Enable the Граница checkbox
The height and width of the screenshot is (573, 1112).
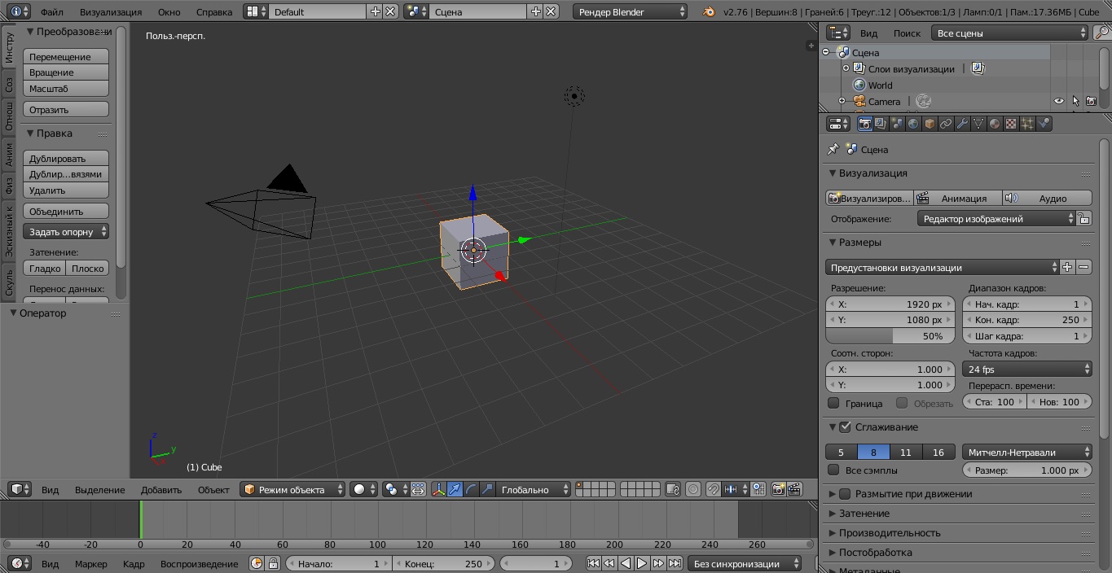833,403
